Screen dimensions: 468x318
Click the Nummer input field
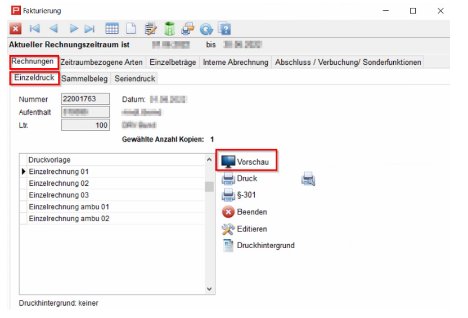[85, 99]
